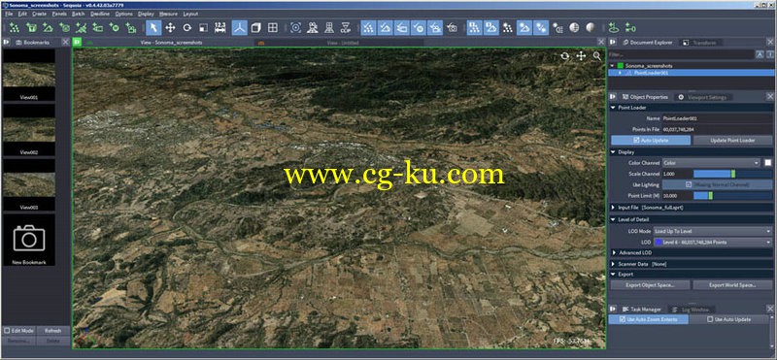
Task: Open the Color Channel dropdown
Action: coord(711,162)
